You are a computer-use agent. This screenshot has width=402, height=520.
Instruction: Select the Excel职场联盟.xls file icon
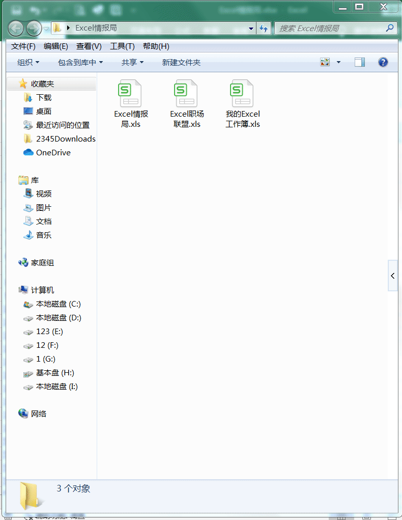[186, 94]
